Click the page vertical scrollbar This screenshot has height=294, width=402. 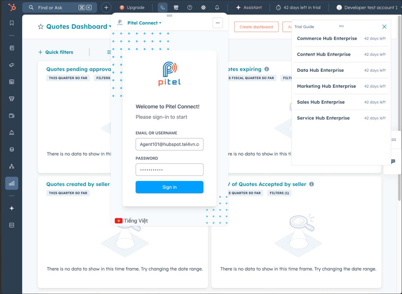click(x=399, y=108)
